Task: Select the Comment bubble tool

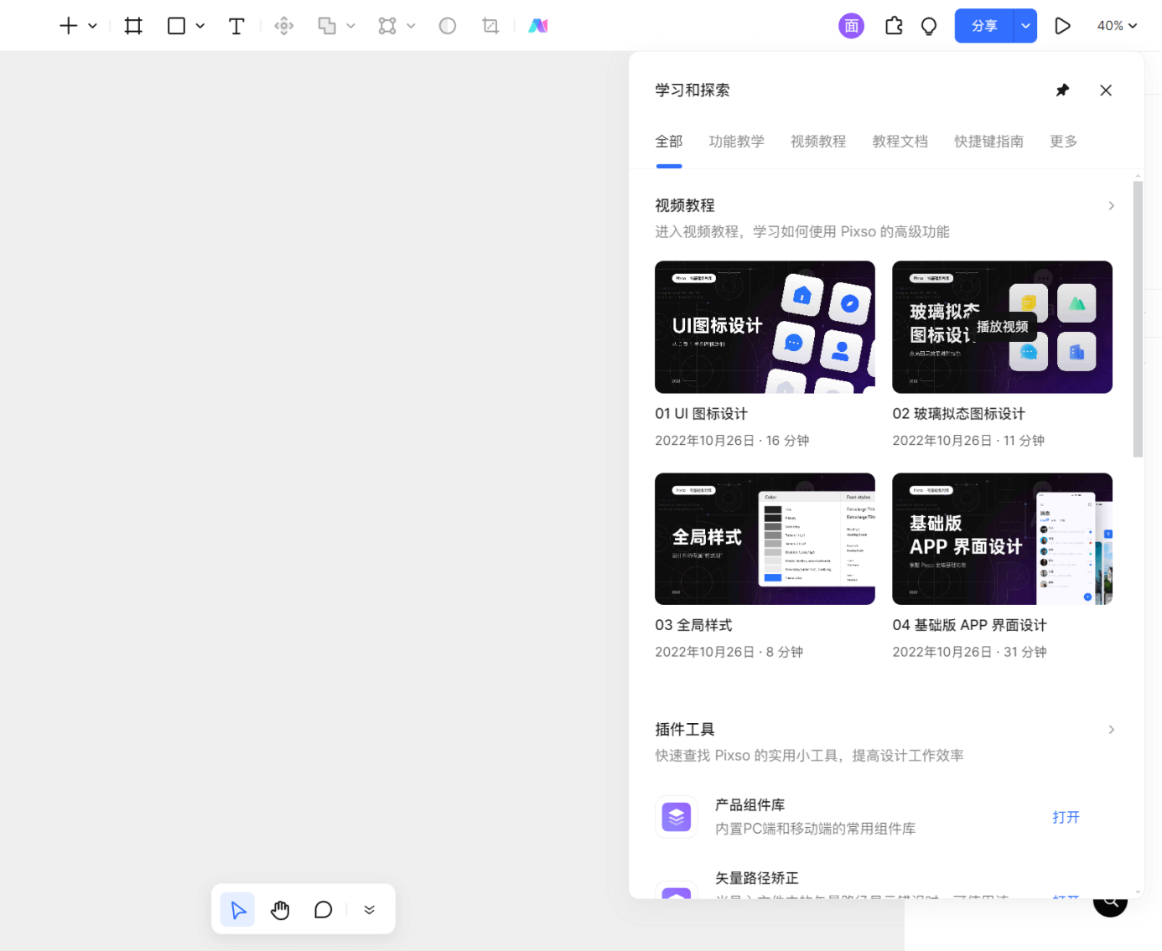Action: [x=323, y=910]
